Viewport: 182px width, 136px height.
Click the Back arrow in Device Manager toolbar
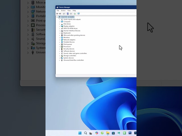[x=57, y=14]
